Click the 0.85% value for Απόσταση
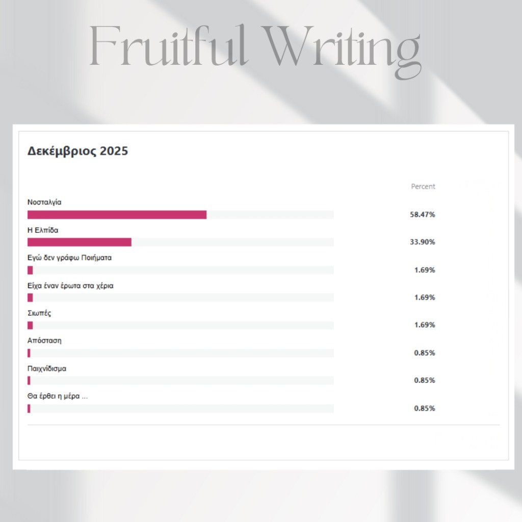Screen dimensions: 522x522 click(425, 353)
